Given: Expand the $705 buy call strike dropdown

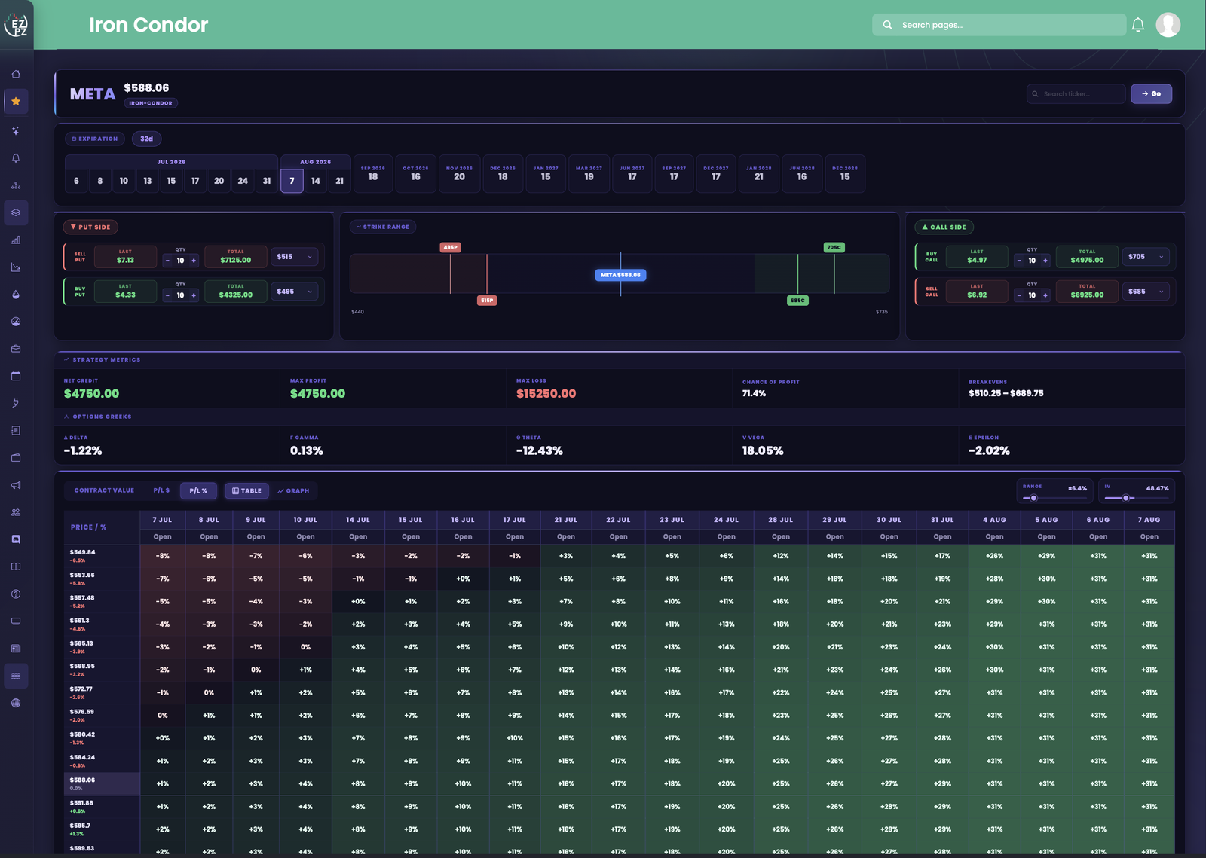Looking at the screenshot, I should pos(1146,257).
